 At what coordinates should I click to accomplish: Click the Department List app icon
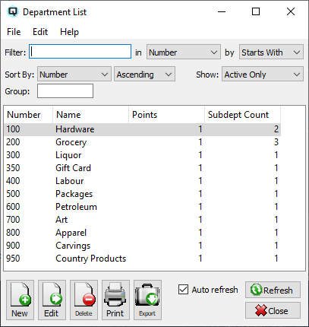coord(13,11)
